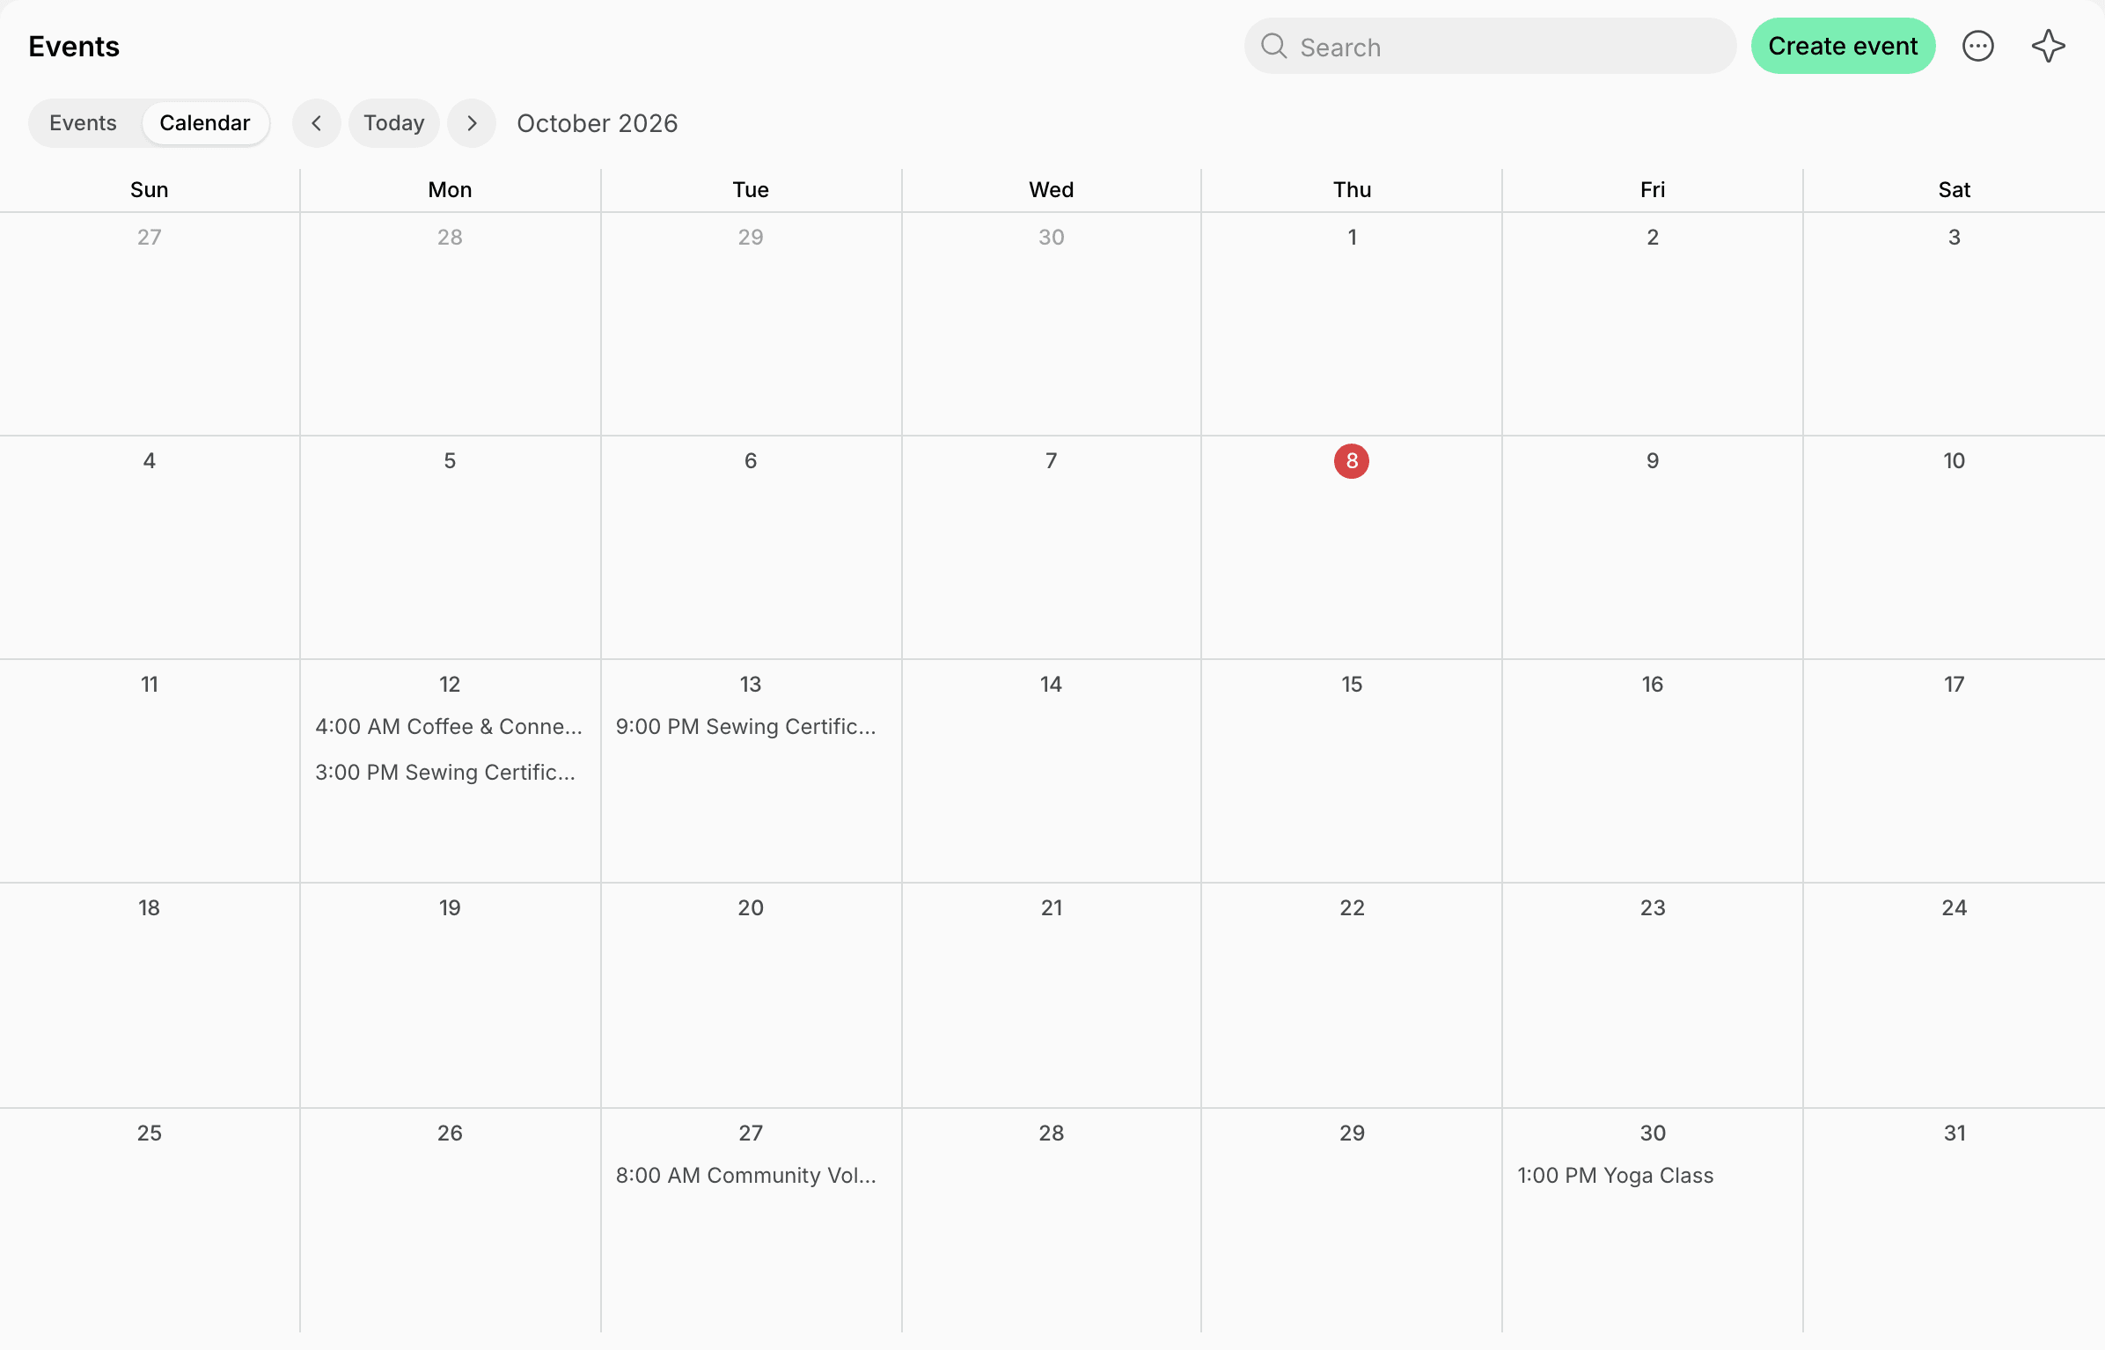Screen dimensions: 2105x1350
Task: Select date 30 in the last row
Action: point(1653,1134)
